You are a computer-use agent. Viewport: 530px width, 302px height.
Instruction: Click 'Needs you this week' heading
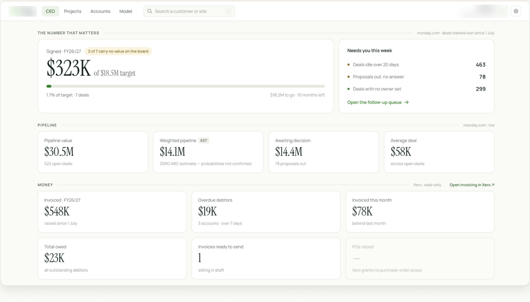[x=369, y=51]
